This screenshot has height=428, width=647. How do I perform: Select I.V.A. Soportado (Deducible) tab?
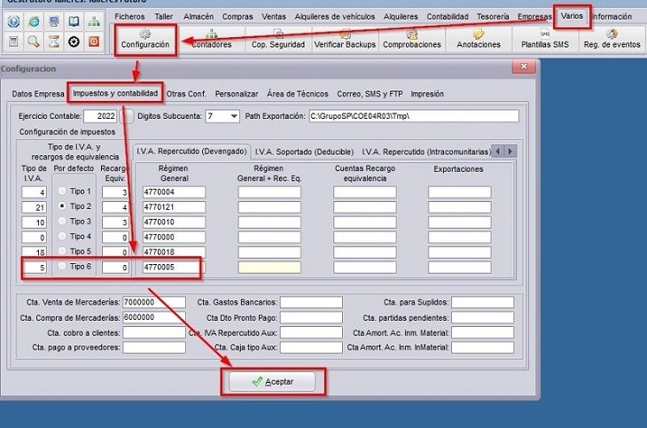click(304, 152)
